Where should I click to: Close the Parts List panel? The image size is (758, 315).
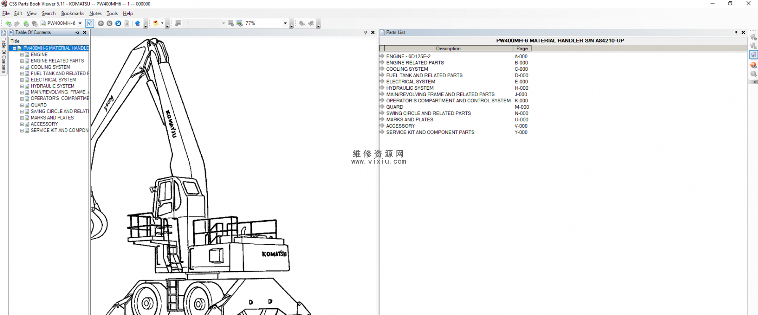[743, 32]
